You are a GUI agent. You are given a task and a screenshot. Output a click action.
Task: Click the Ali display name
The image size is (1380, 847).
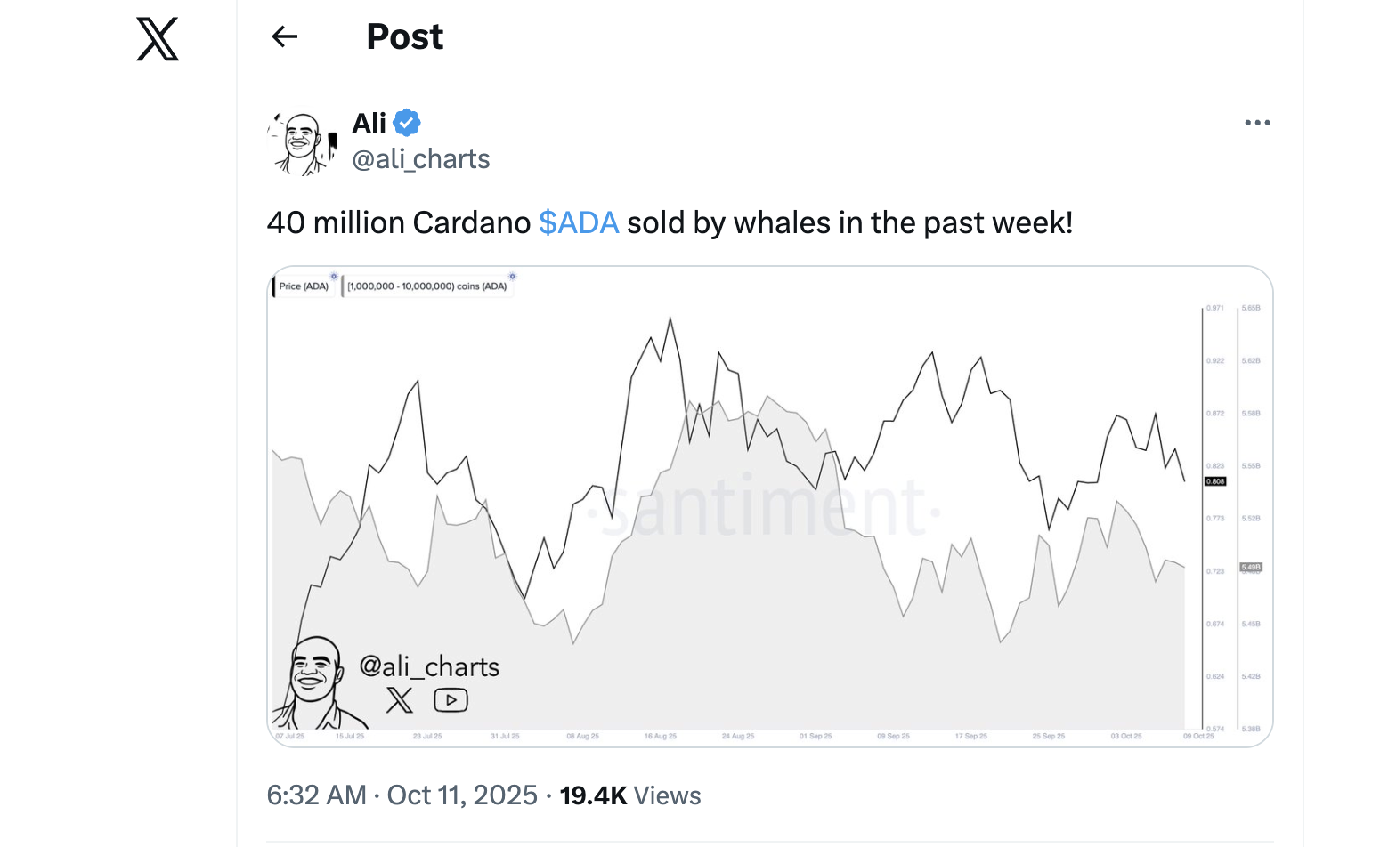pyautogui.click(x=369, y=123)
